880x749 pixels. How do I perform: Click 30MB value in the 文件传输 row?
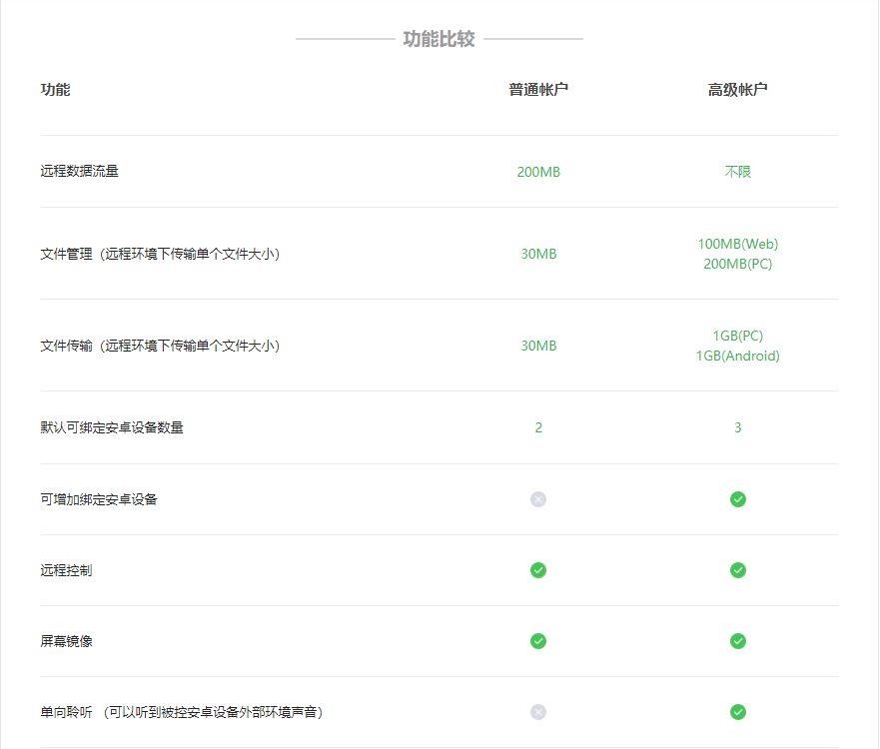538,347
